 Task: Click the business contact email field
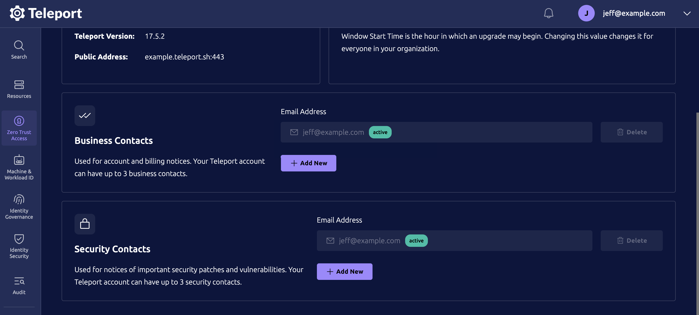click(x=436, y=132)
